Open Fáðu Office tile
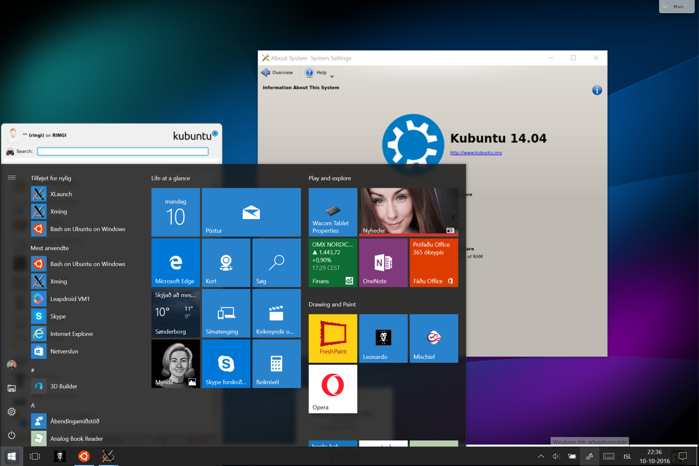This screenshot has width=699, height=466. [434, 263]
